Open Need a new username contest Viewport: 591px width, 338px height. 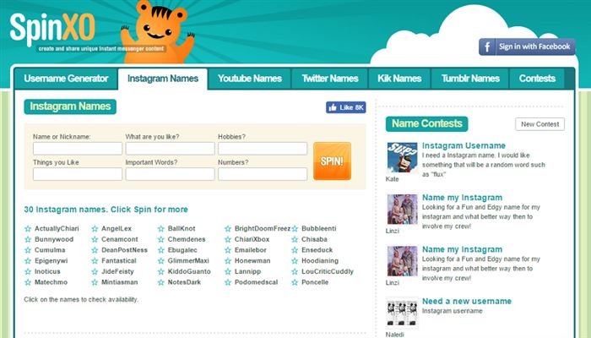click(x=467, y=301)
